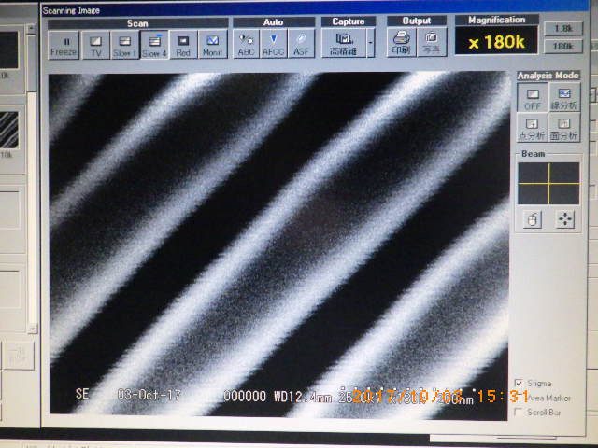Print the image with 印刷 button
Viewport: 598px width, 448px height.
click(401, 43)
